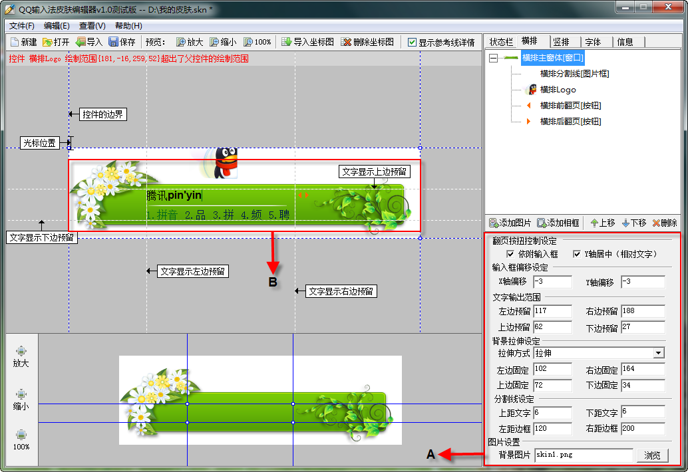688x472 pixels.
Task: Collapse the 横排主窗体 tree node
Action: (494, 58)
